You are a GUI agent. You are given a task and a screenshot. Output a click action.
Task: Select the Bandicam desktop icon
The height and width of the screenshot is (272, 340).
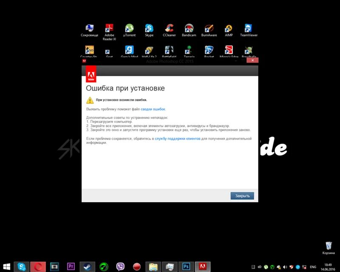(x=189, y=30)
